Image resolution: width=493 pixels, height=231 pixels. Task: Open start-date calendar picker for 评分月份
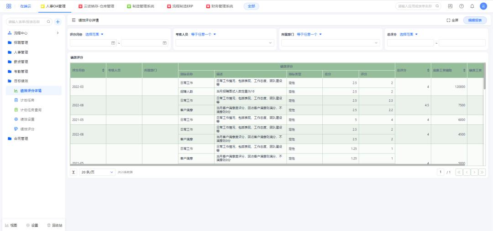113,43
